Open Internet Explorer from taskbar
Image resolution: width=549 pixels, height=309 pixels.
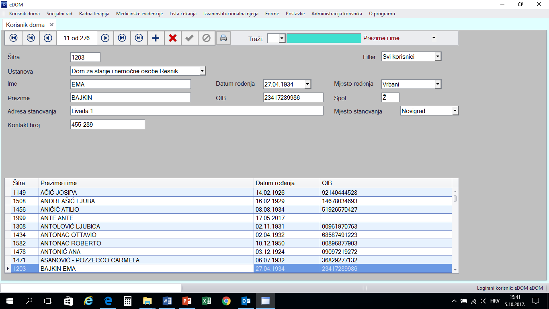coord(88,301)
